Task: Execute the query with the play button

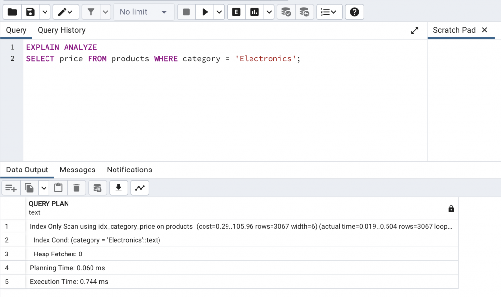Action: tap(205, 12)
